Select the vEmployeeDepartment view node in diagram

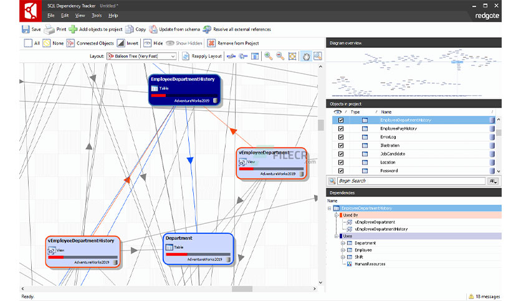(271, 164)
